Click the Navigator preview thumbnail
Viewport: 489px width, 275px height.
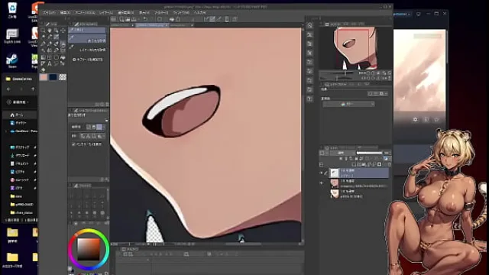(355, 48)
